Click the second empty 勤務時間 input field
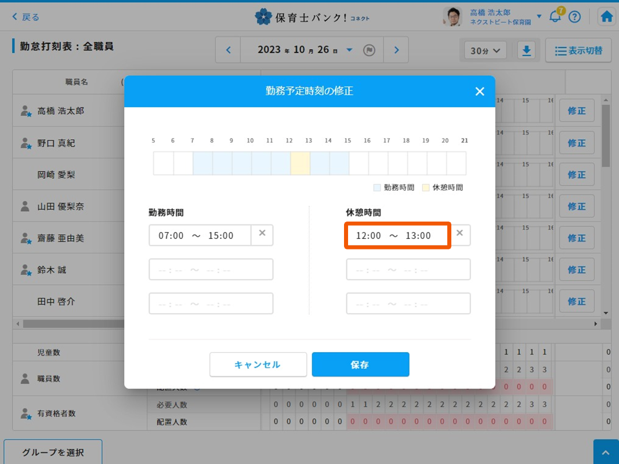The height and width of the screenshot is (464, 619). pos(211,270)
